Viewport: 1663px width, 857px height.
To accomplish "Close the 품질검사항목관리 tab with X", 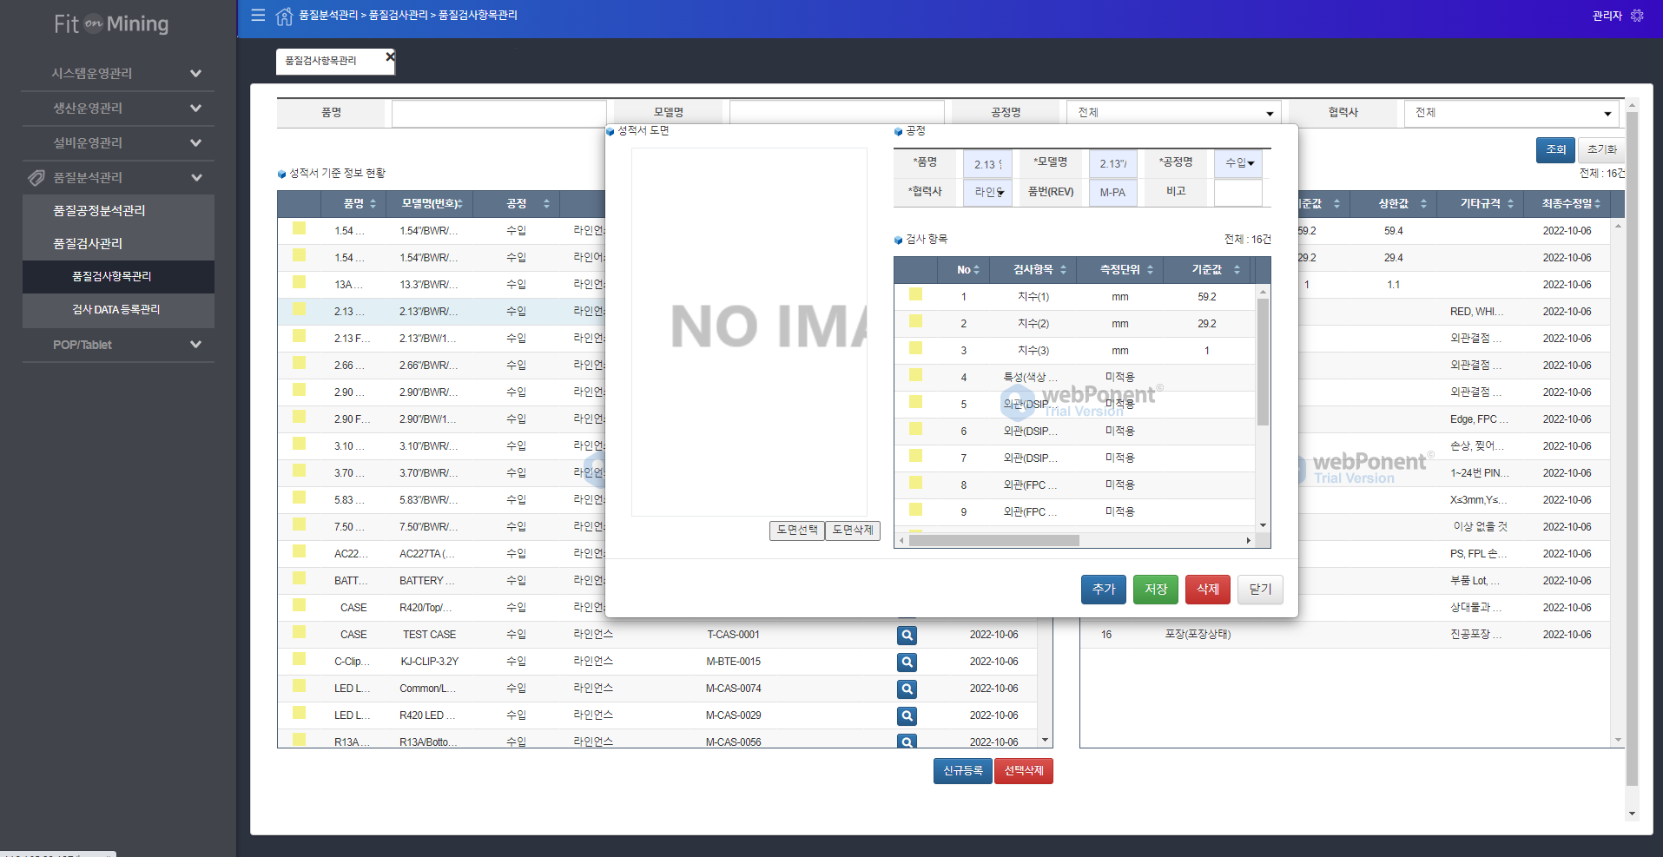I will [390, 56].
